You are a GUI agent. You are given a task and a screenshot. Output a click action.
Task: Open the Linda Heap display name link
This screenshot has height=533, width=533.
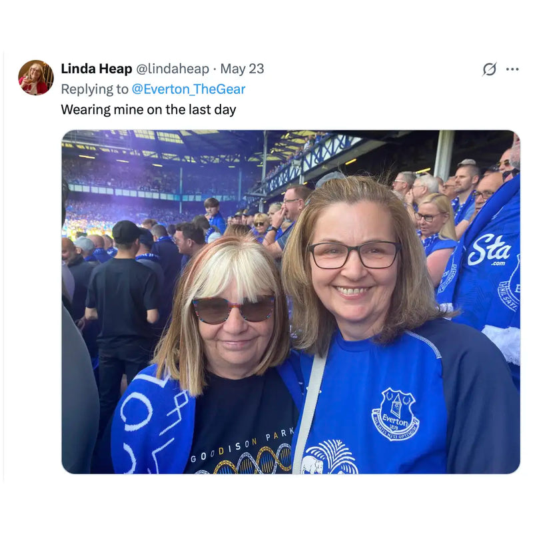point(97,69)
